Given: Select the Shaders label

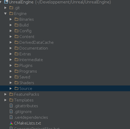Looking at the screenshot, I should [27, 83].
